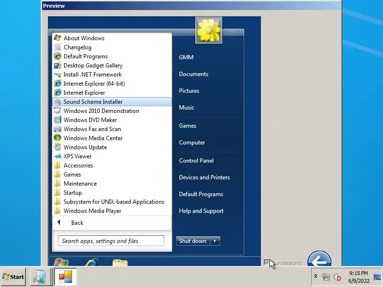Image resolution: width=383 pixels, height=287 pixels.
Task: Click the Install .NET Framework icon
Action: (x=57, y=75)
